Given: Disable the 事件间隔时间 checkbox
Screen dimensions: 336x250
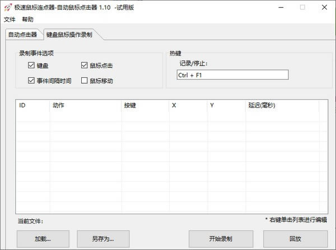Looking at the screenshot, I should tap(31, 81).
